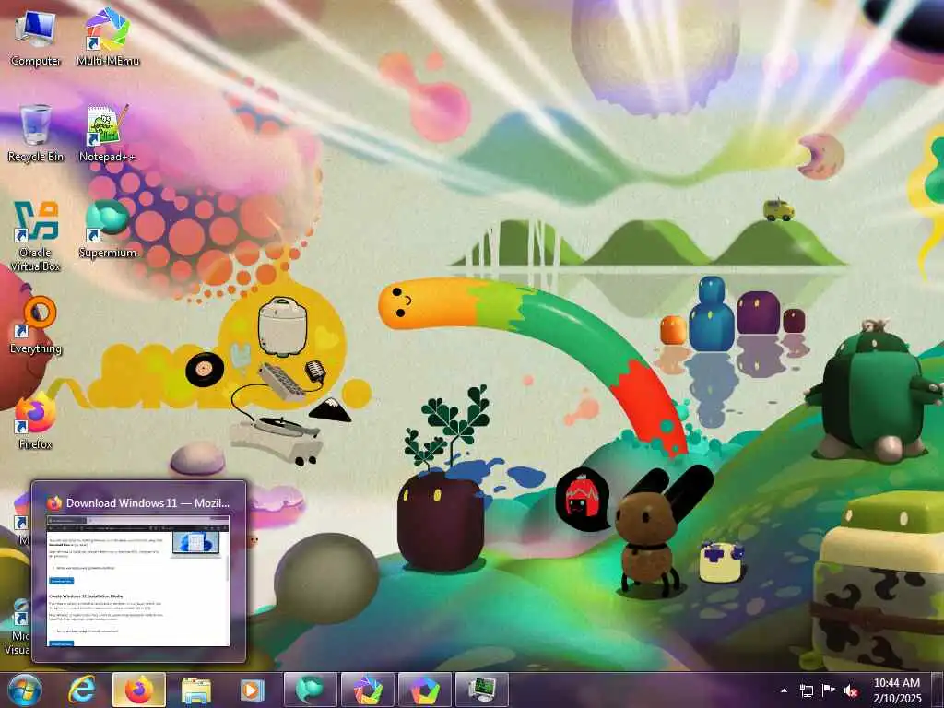The height and width of the screenshot is (708, 944).
Task: Select the Download Windows 11 Firefox preview
Action: (x=138, y=572)
